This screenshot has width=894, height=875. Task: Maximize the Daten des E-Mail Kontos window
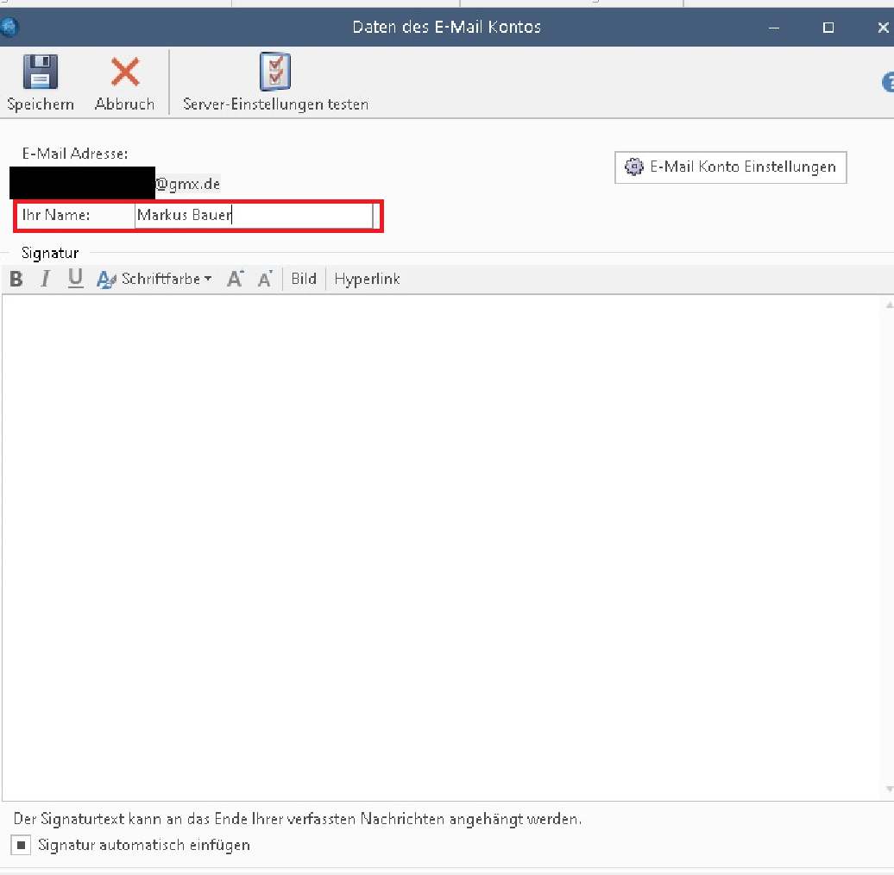828,28
